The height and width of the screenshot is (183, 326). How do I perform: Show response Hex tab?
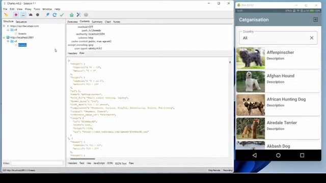(x=89, y=163)
